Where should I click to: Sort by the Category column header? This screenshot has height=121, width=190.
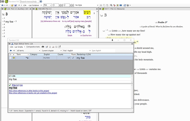[36, 54]
